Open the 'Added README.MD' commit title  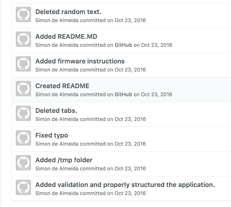pos(66,37)
